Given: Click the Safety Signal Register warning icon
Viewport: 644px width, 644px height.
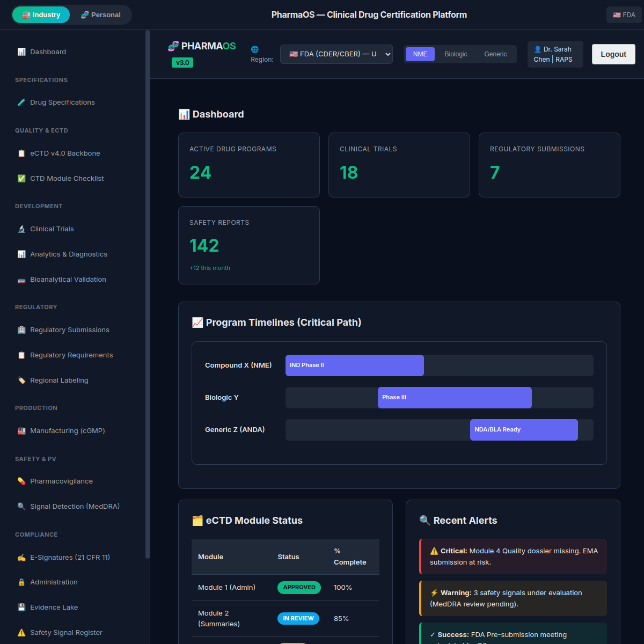Looking at the screenshot, I should click(x=21, y=633).
